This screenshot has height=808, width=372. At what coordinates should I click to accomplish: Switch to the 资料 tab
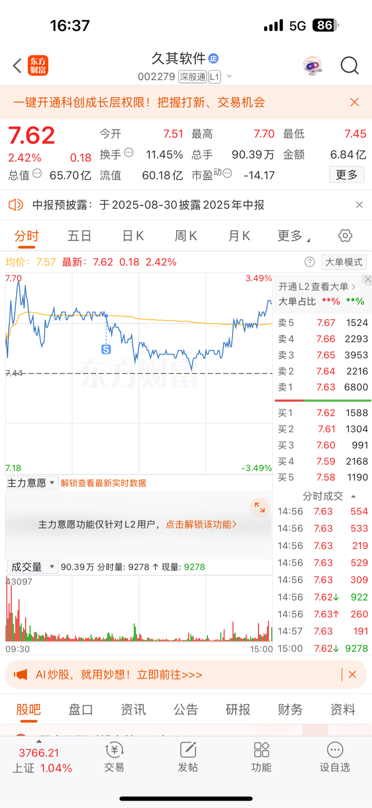[x=343, y=709]
